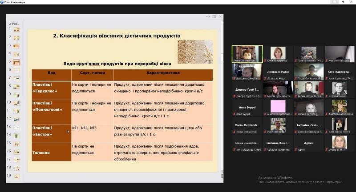
Task: Select slide 18 thumbnail
Action: [16, 168]
